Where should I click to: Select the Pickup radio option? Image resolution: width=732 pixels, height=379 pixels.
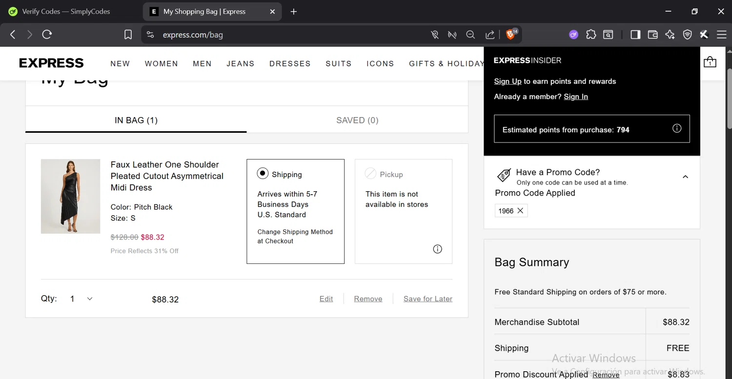pos(371,174)
